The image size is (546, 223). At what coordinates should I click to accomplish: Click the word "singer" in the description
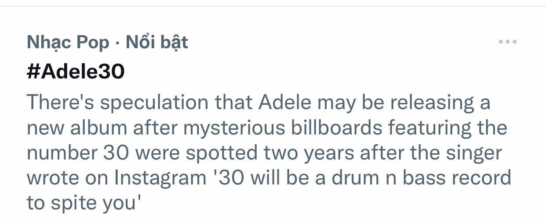pos(477,153)
